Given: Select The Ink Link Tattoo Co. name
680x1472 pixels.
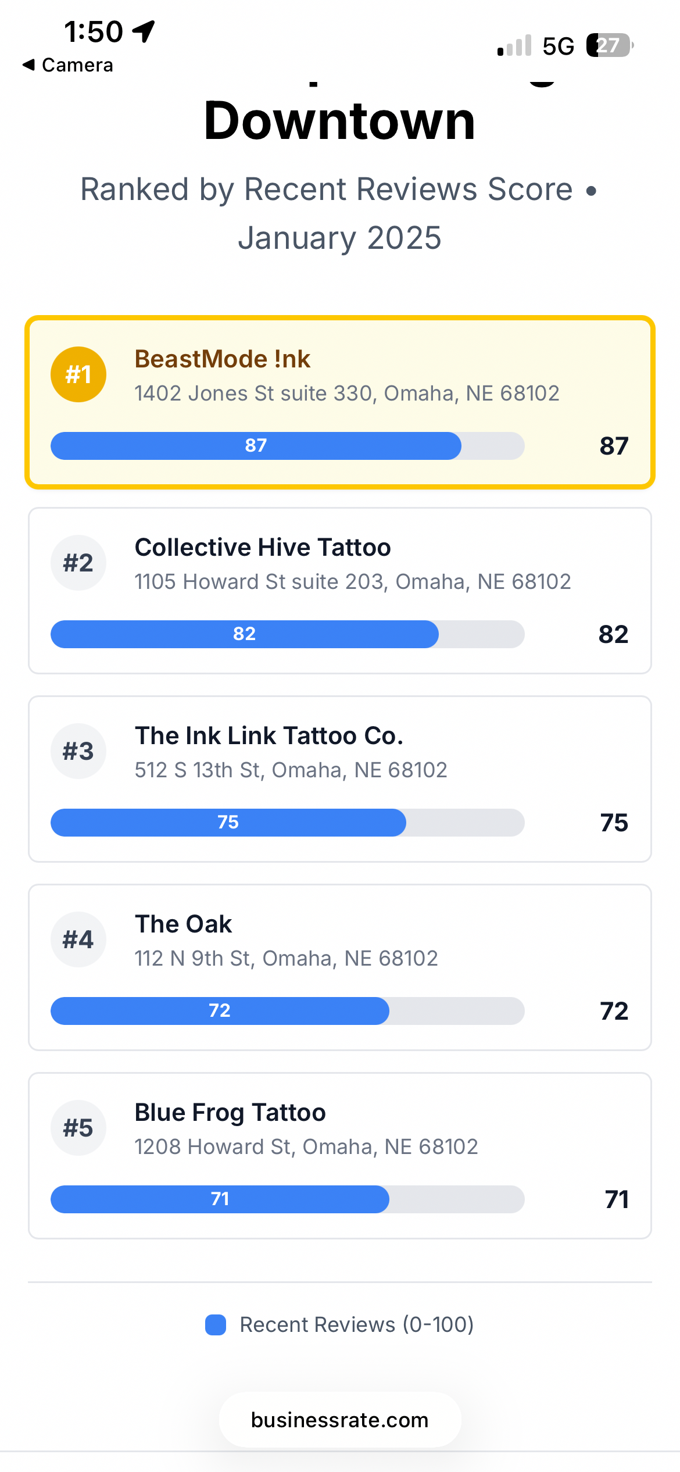Looking at the screenshot, I should point(269,736).
